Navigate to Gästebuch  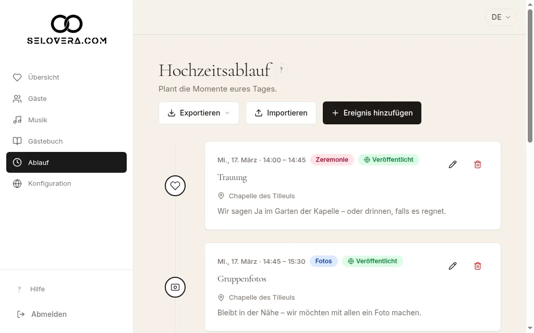coord(66,141)
